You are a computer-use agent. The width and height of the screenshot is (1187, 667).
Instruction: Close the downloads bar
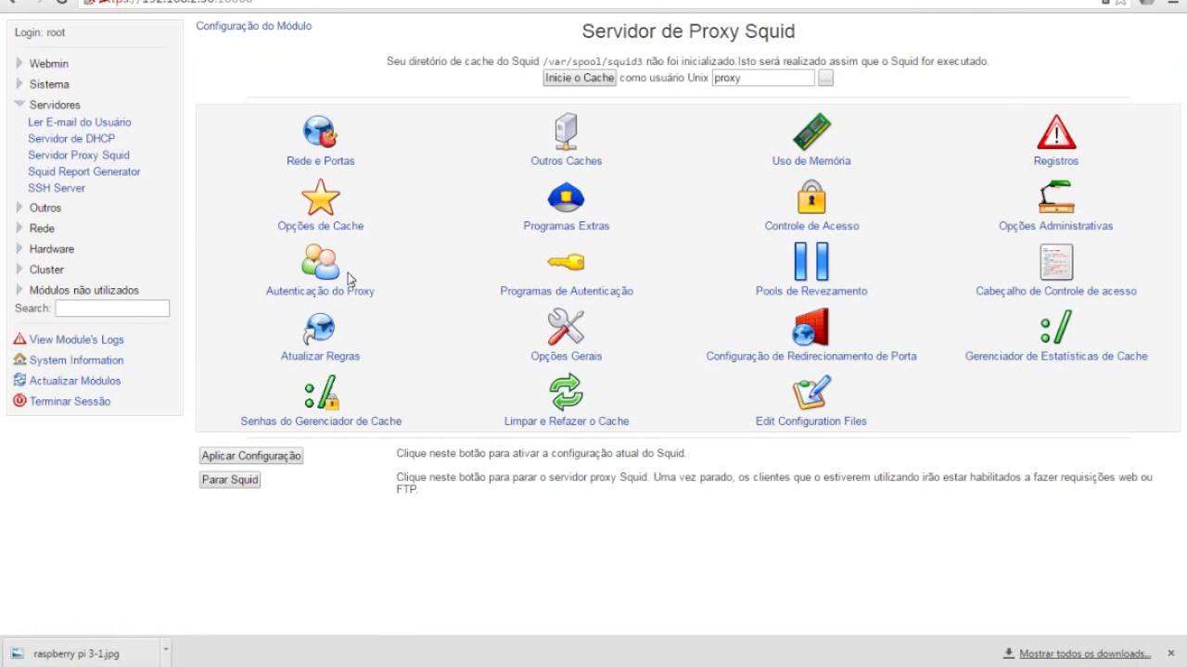coord(1171,653)
